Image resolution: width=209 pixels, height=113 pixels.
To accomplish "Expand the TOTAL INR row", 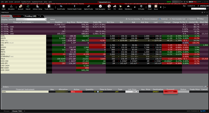I will point(2,29).
